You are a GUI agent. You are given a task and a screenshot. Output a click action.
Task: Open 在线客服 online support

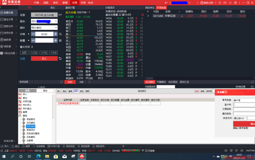[x=39, y=146]
